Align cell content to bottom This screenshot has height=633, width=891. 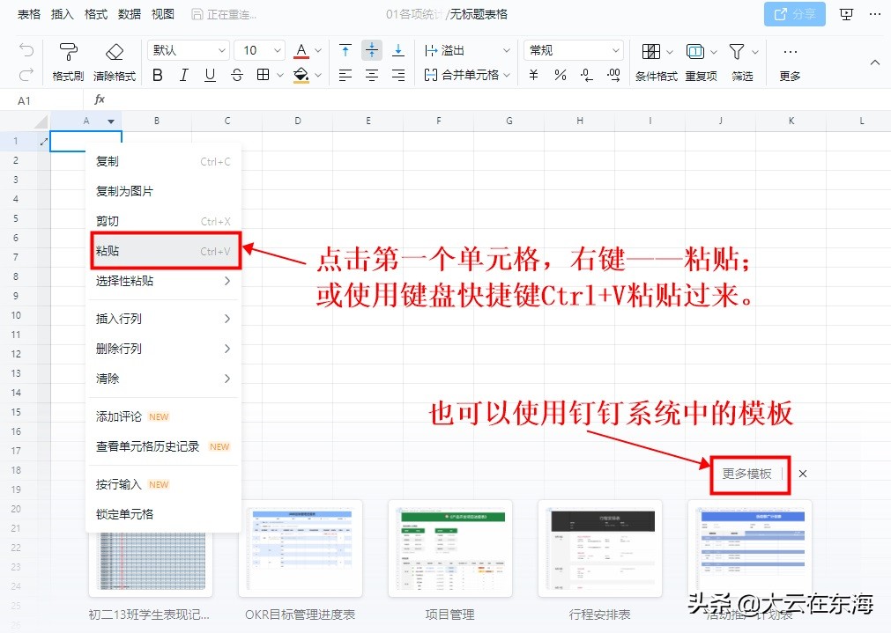[x=398, y=50]
